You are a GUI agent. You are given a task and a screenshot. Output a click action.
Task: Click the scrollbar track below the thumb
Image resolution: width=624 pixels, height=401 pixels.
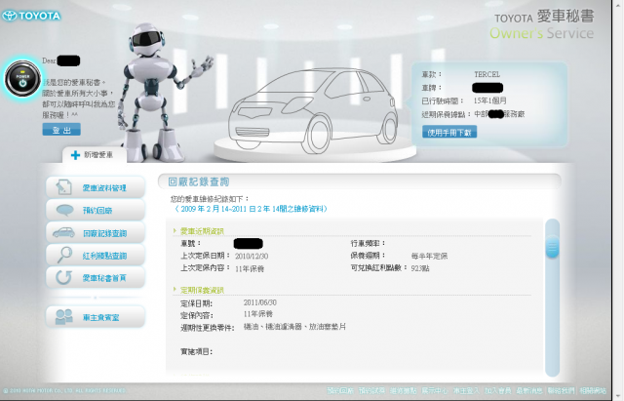tap(552, 316)
